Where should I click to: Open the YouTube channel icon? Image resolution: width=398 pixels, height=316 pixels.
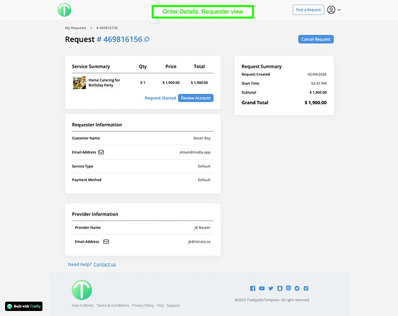tap(261, 288)
